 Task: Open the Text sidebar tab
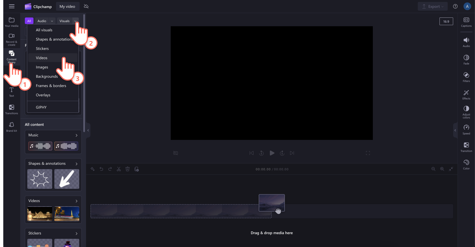(x=11, y=92)
